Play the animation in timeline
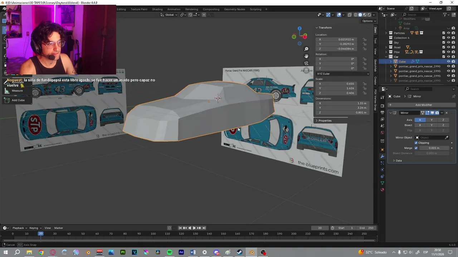The image size is (458, 257). [x=194, y=228]
